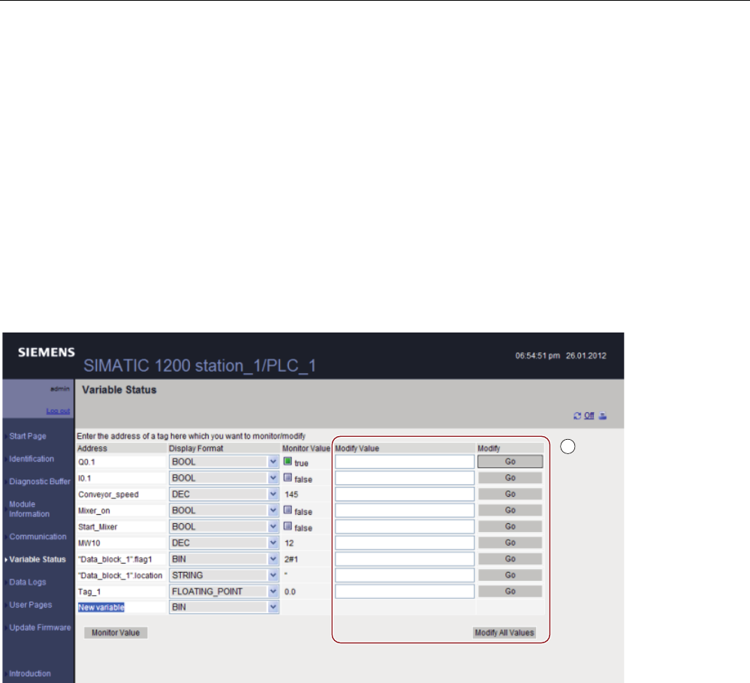750x683 pixels.
Task: Click the MW10 address field
Action: [122, 543]
